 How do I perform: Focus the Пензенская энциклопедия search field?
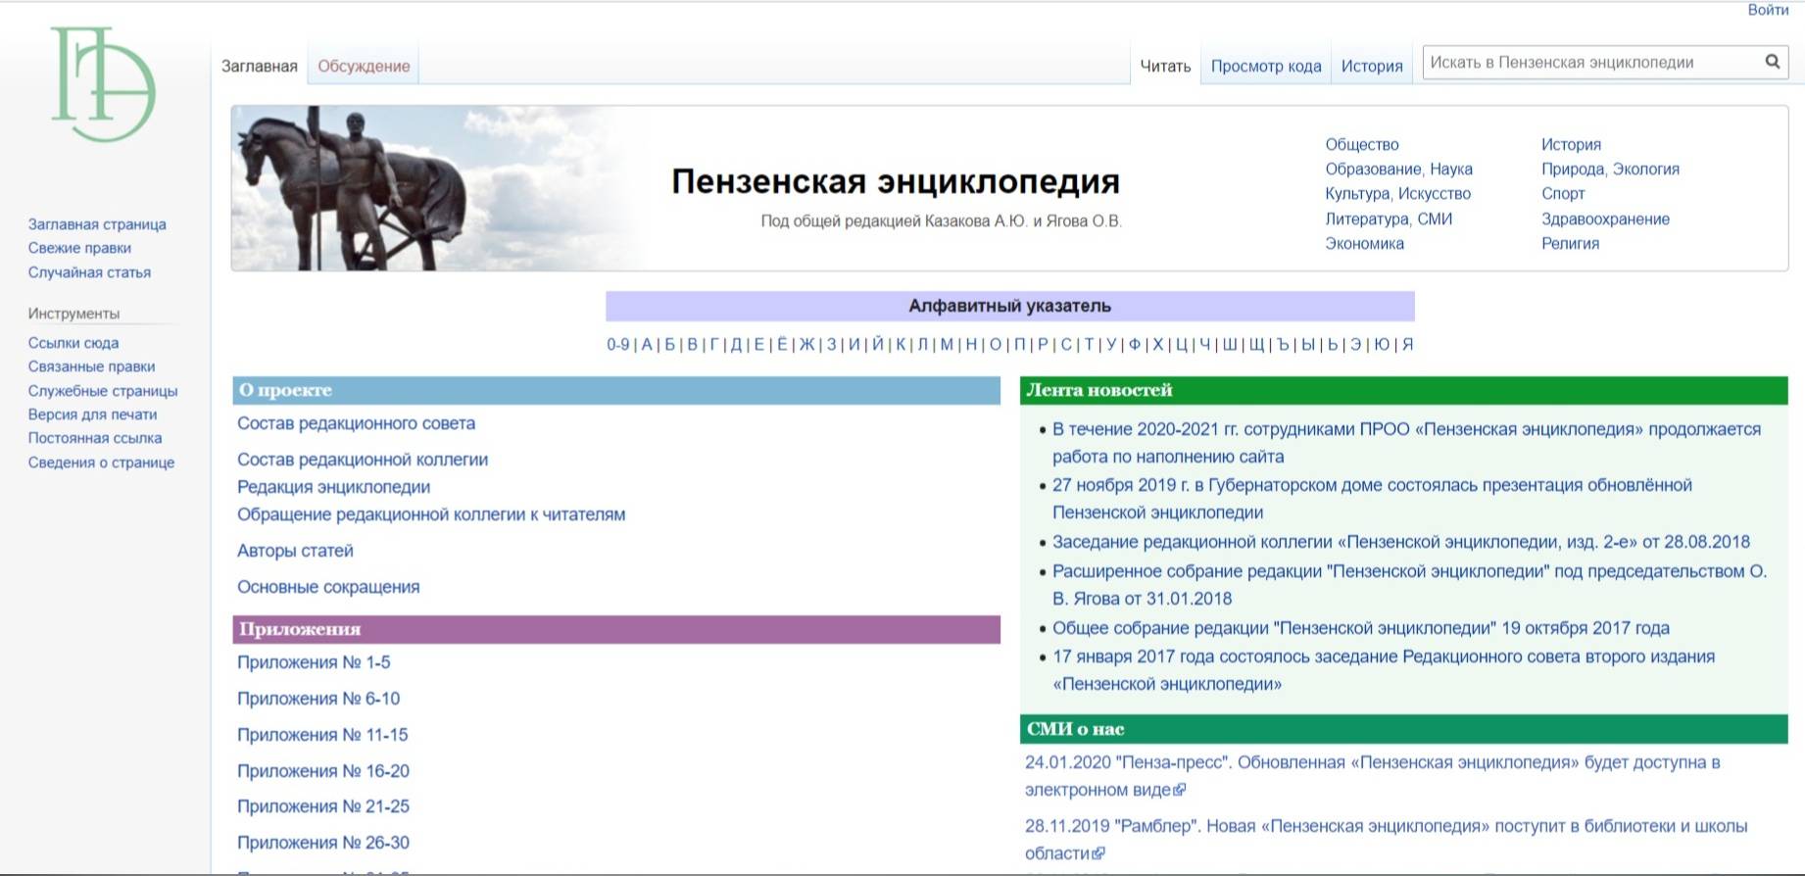pos(1587,63)
